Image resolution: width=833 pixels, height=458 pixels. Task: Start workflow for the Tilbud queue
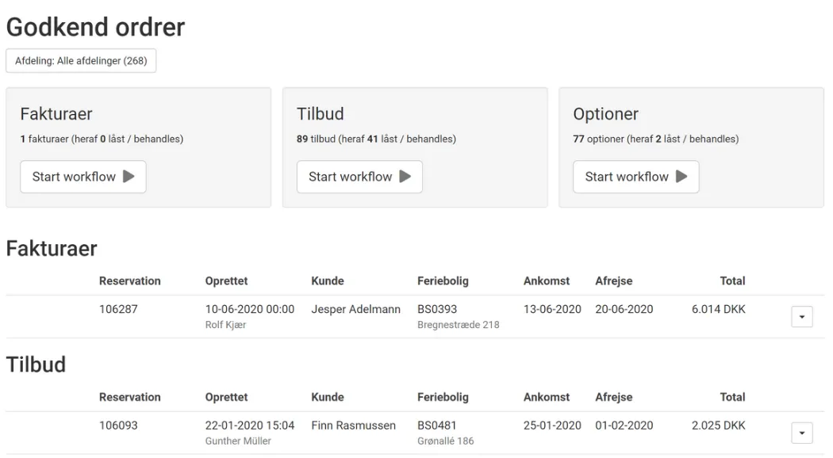(x=359, y=177)
